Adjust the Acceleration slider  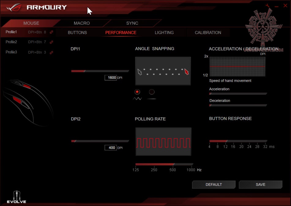(x=238, y=94)
